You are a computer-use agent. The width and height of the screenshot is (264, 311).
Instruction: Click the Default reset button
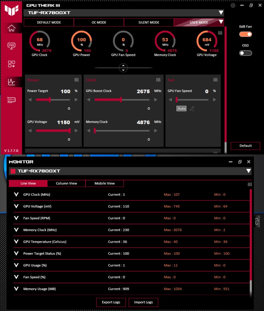tap(245, 146)
